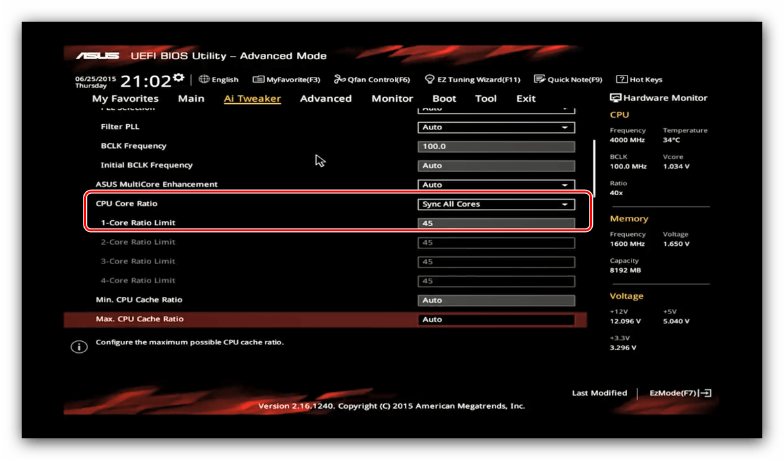Click the info icon beside help description

tap(79, 346)
